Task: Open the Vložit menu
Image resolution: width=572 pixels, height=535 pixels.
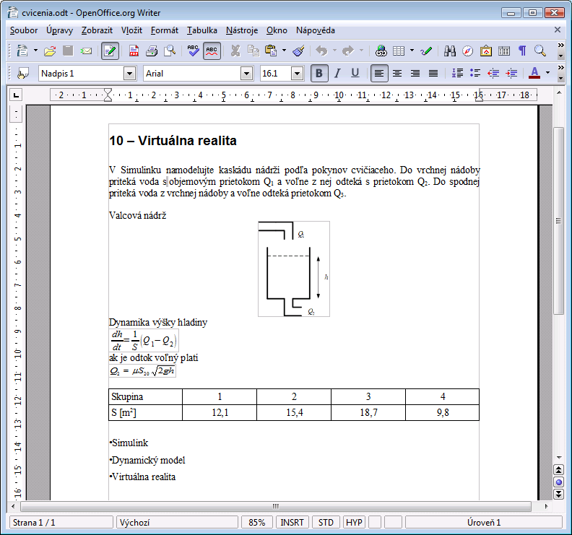Action: click(131, 30)
